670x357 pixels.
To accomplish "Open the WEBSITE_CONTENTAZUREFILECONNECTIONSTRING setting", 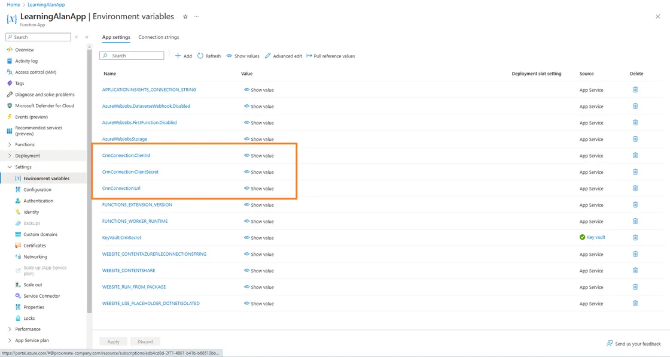I will point(154,254).
